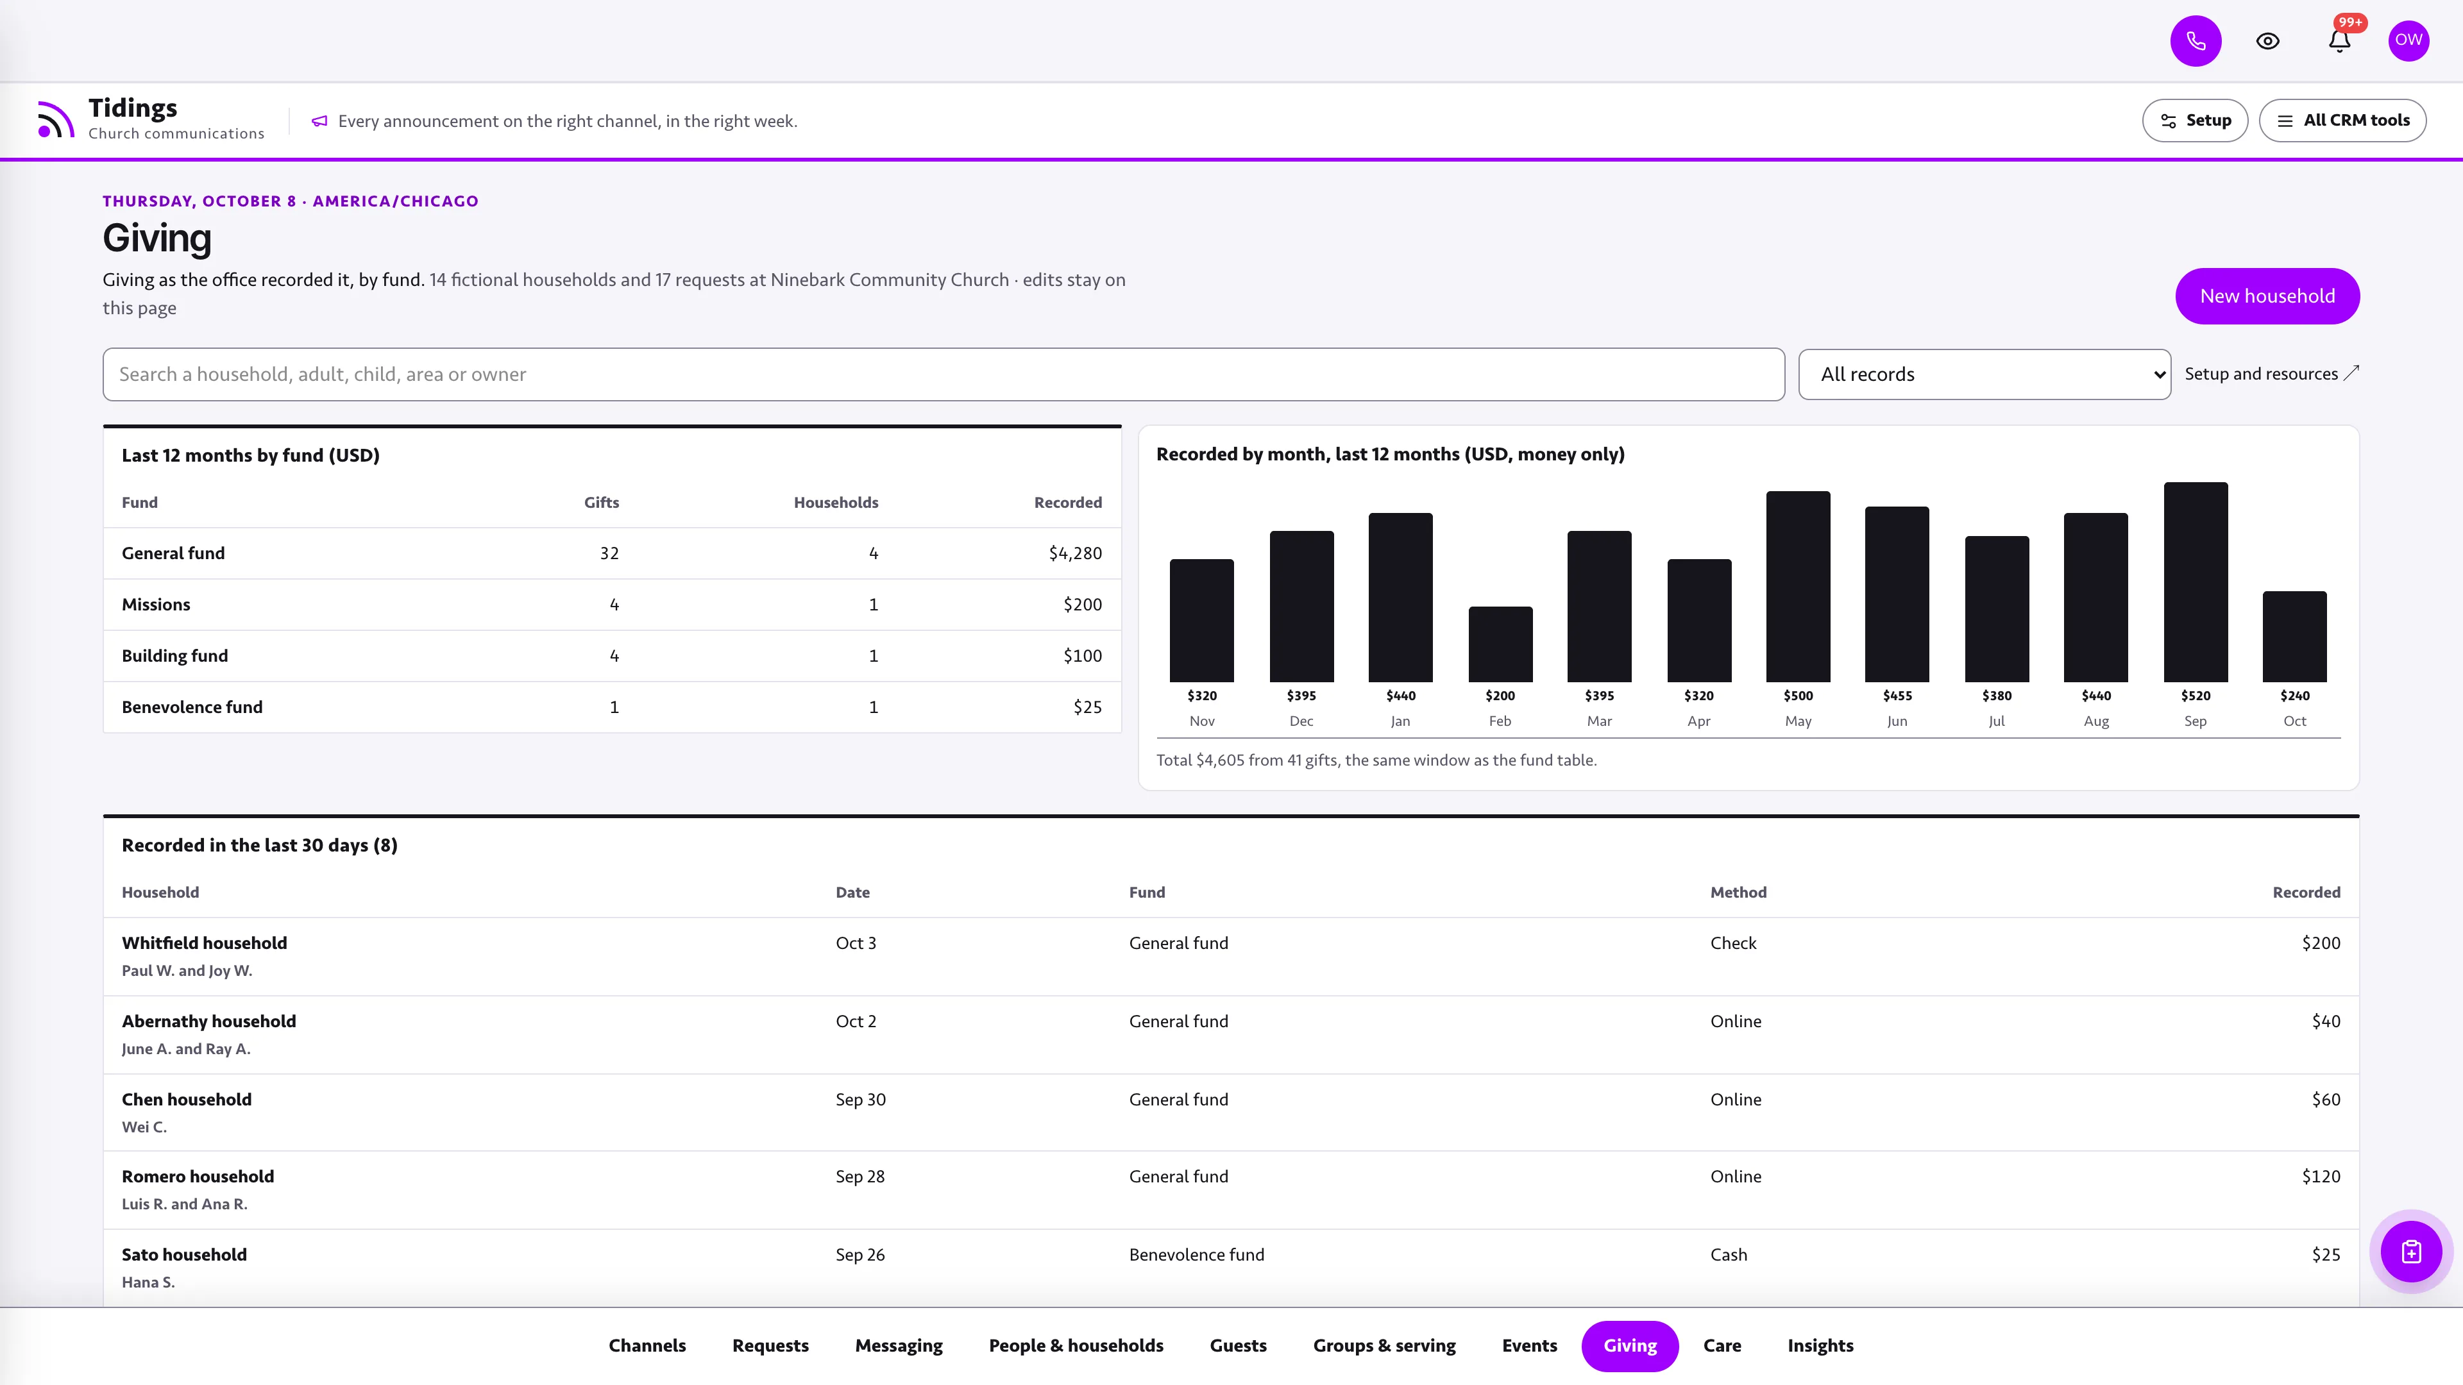Click the purple phone call icon
Image resolution: width=2463 pixels, height=1385 pixels.
coord(2196,41)
